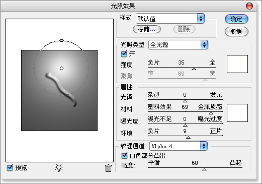
Task: Click the 正片 positive label
Action: click(216, 131)
